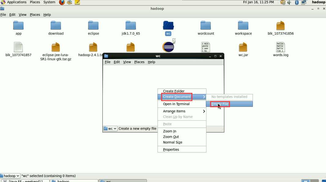Select the eclipse-jee-luna tar.gz archive icon
Viewport: 326px width, 182px height.
tap(56, 47)
